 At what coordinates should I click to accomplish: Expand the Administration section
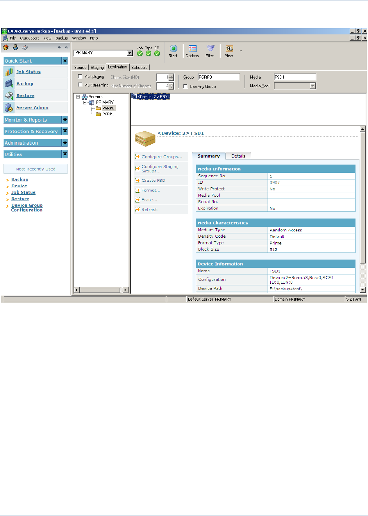(x=65, y=143)
